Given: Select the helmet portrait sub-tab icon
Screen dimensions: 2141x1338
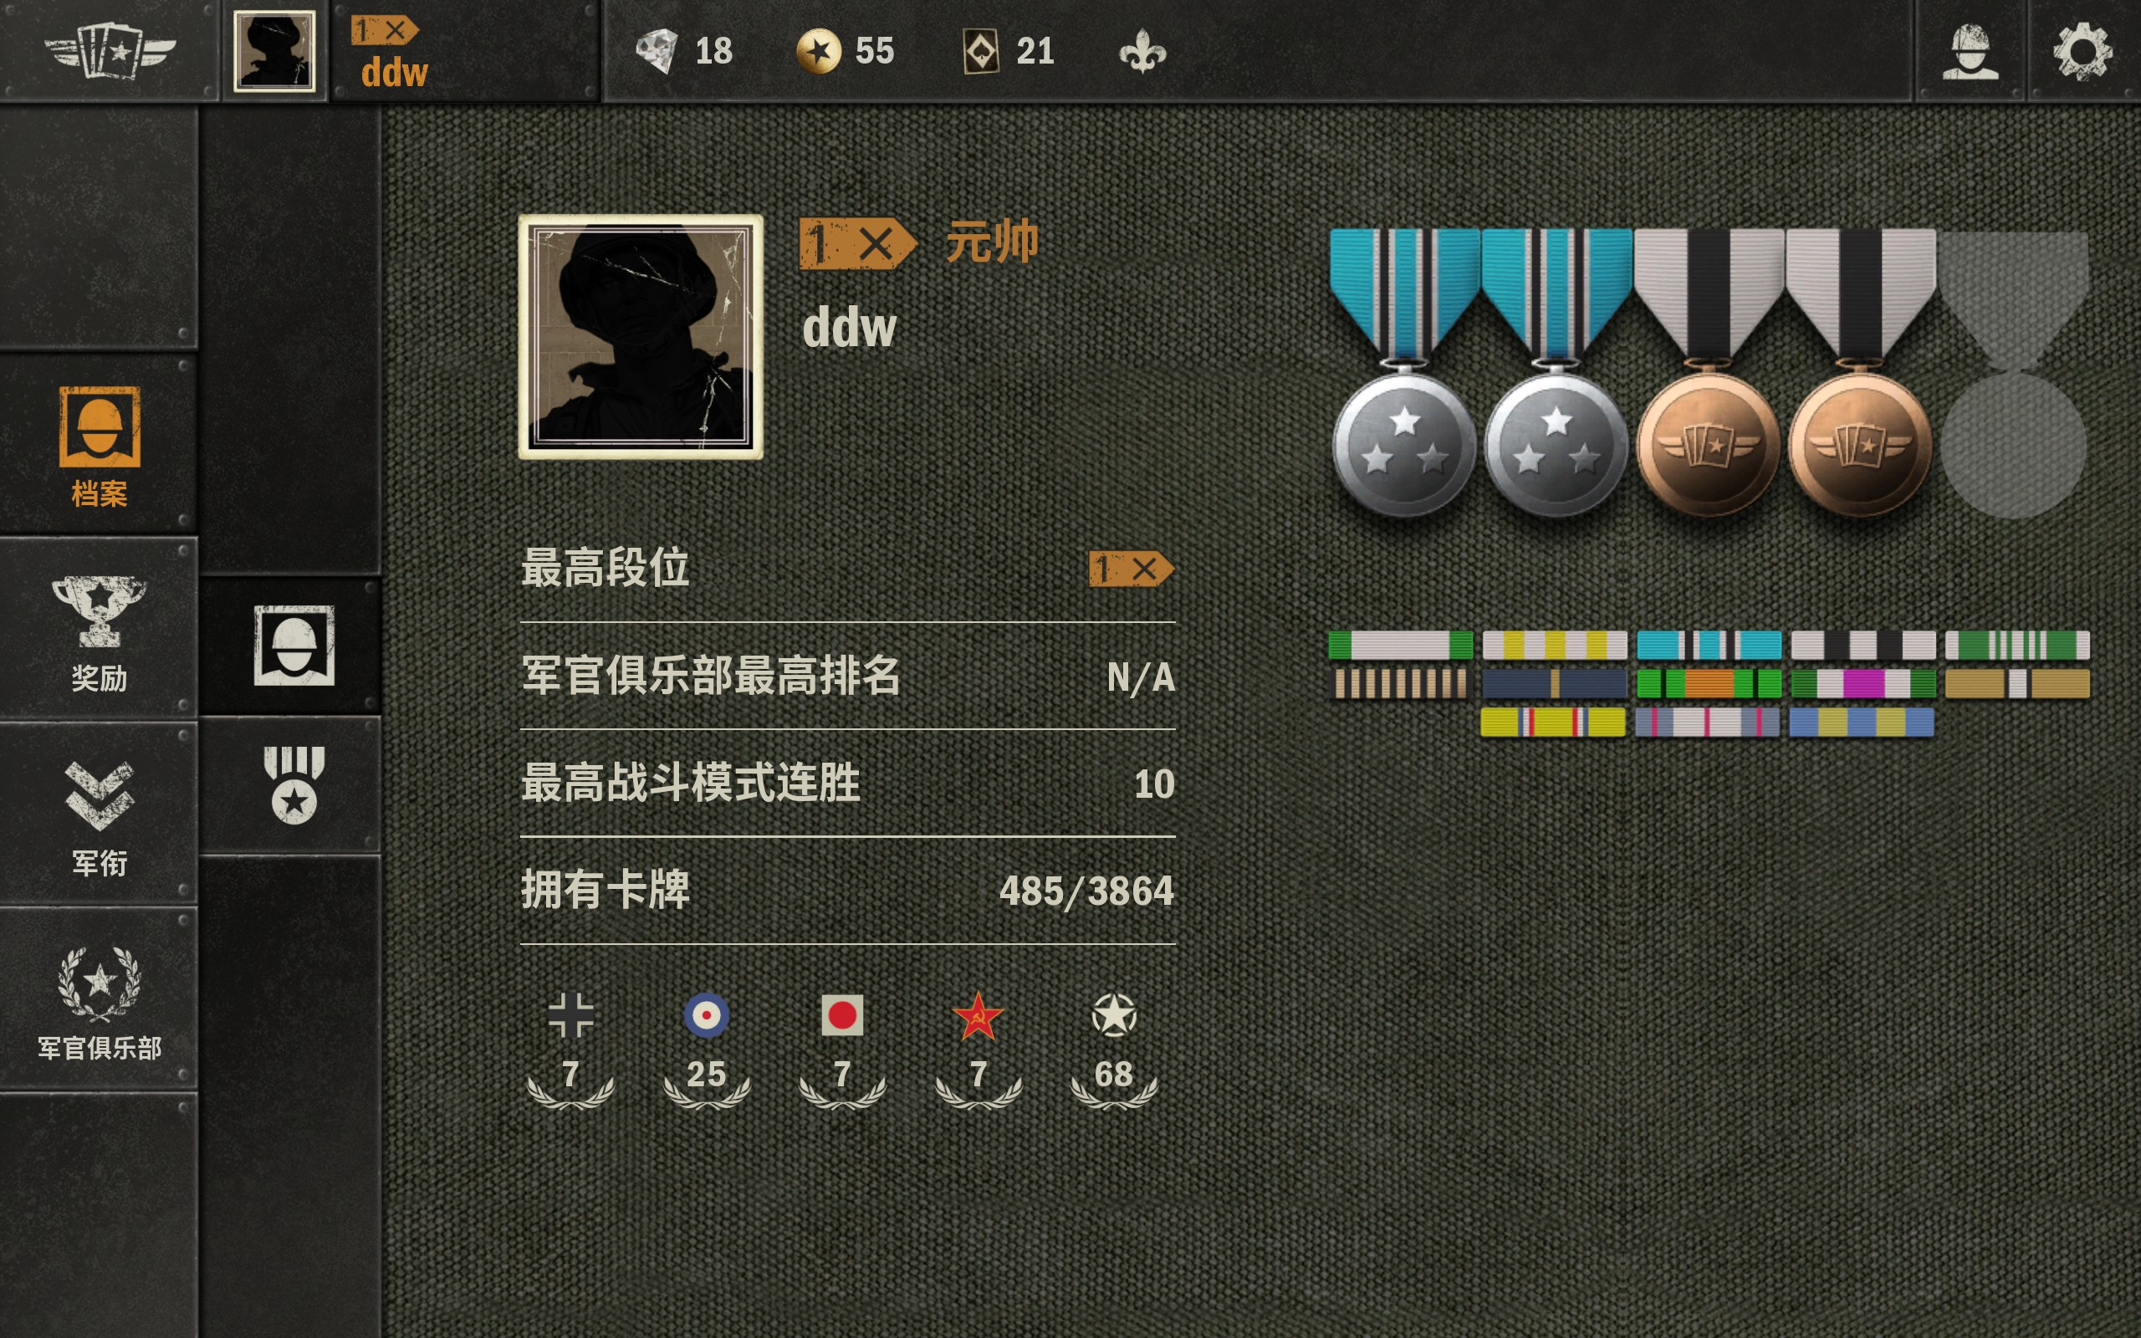Looking at the screenshot, I should point(294,645).
